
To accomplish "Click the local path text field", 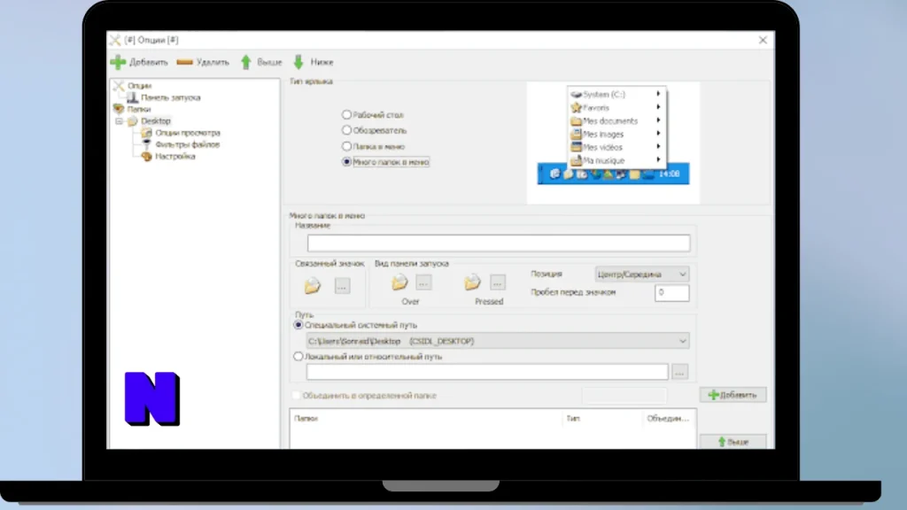I will pos(487,372).
